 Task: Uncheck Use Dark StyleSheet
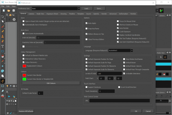tap(118, 42)
